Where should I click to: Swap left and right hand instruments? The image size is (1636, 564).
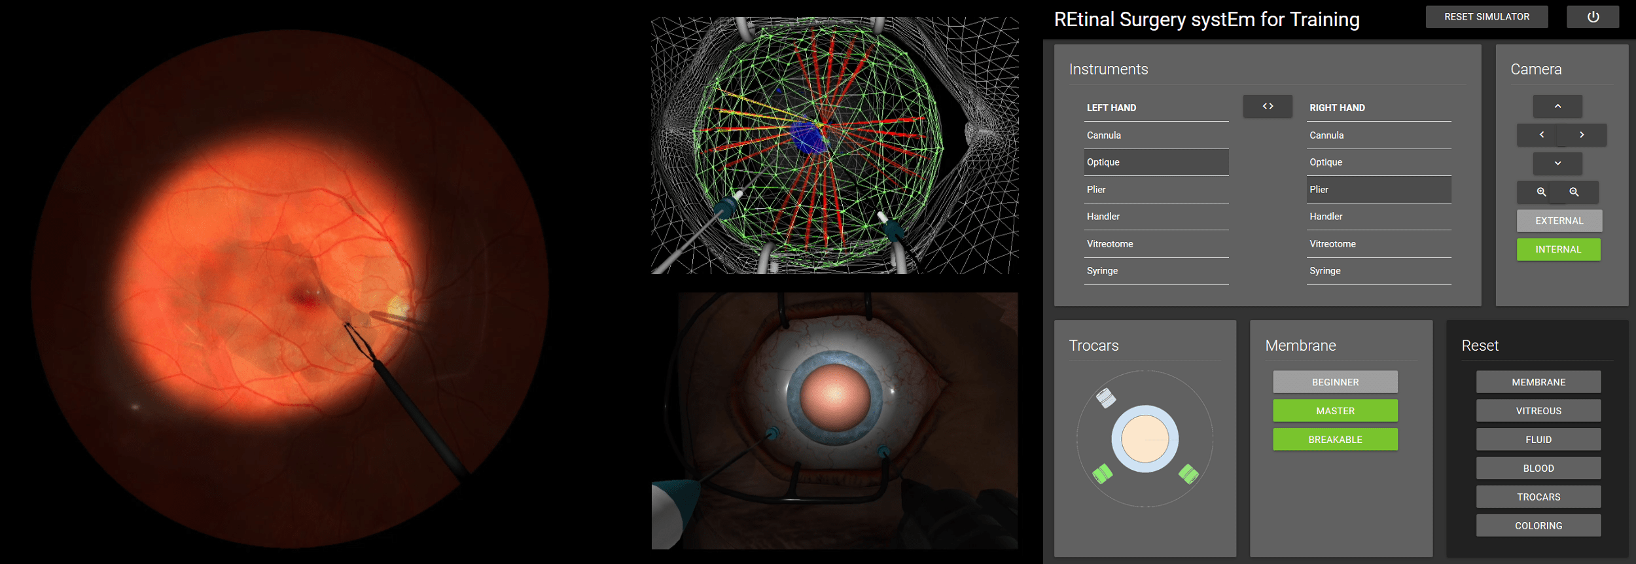coord(1267,107)
